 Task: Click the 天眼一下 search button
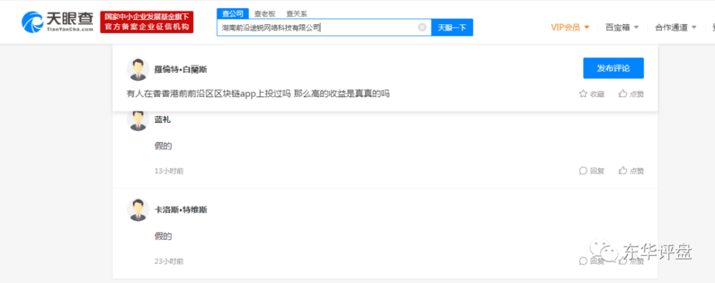pos(452,27)
